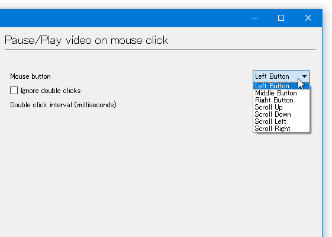The width and height of the screenshot is (332, 237).
Task: Click the 'Ignore double clicks' label text
Action: tap(50, 91)
